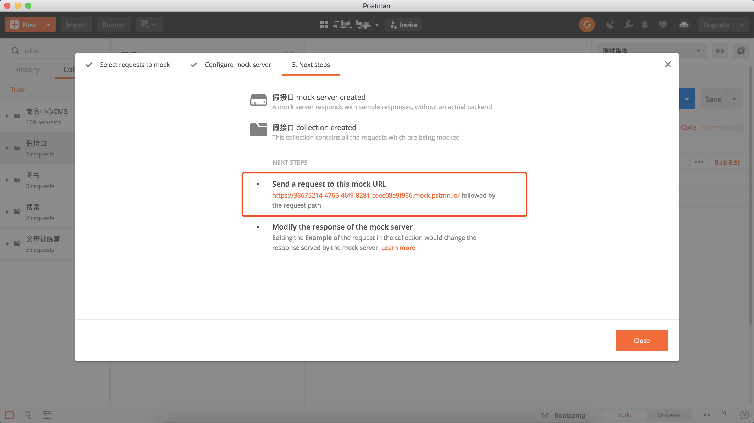Viewport: 754px width, 423px height.
Task: Expand the 搜索 collection
Action: coord(7,212)
